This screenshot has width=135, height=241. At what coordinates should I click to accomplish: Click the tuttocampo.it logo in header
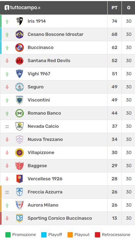[22, 7]
